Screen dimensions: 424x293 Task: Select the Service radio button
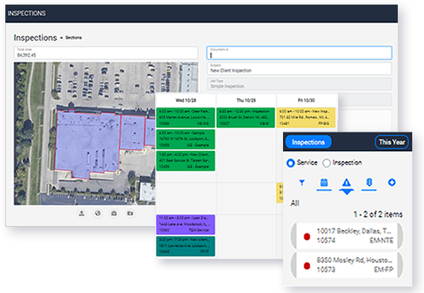click(291, 163)
